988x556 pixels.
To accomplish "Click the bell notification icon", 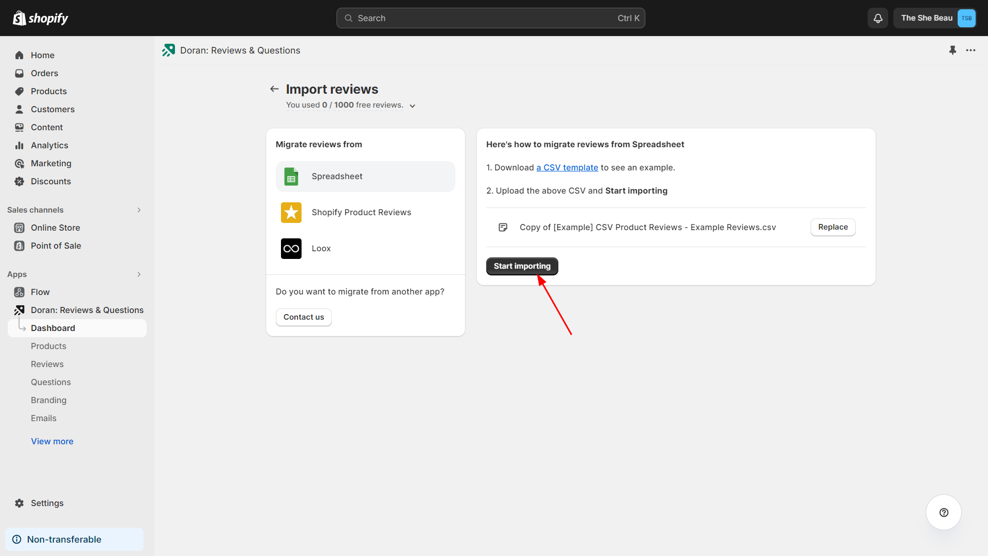I will (877, 18).
